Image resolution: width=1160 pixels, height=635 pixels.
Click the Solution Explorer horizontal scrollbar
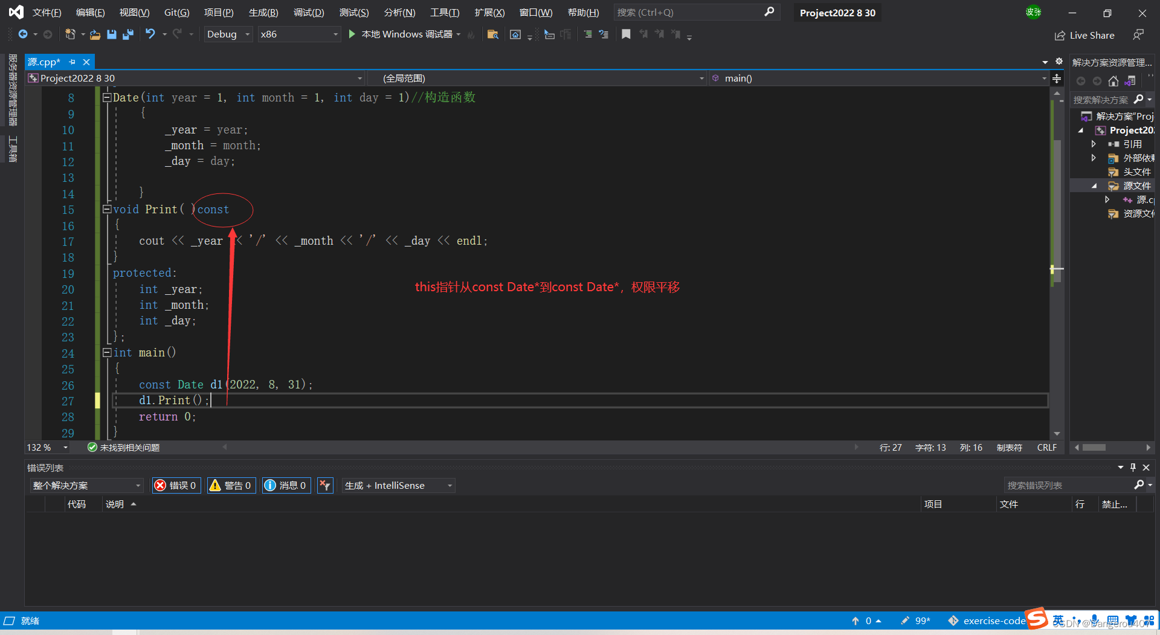click(x=1094, y=448)
